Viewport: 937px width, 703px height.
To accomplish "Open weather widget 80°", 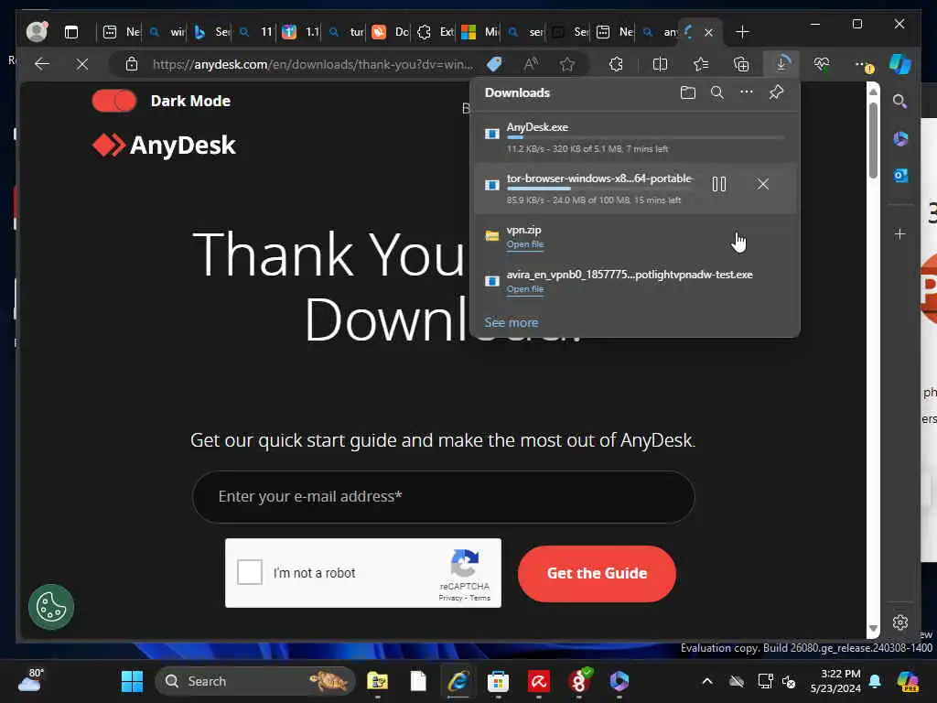I will pos(30,681).
